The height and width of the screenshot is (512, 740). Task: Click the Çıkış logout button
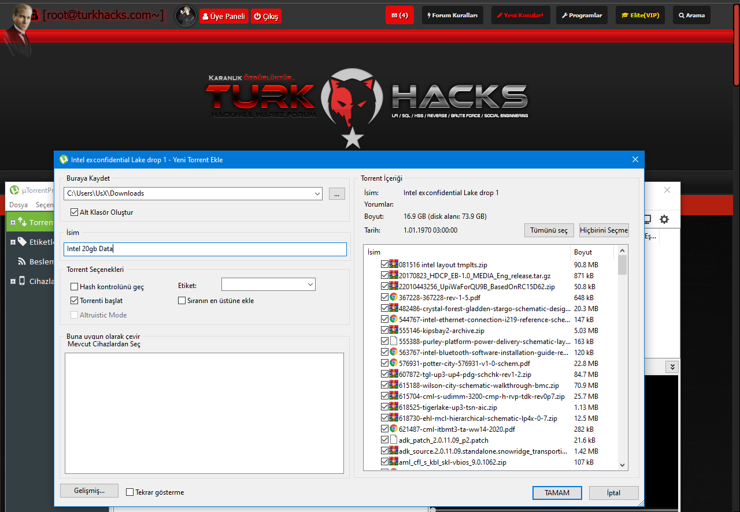(266, 17)
